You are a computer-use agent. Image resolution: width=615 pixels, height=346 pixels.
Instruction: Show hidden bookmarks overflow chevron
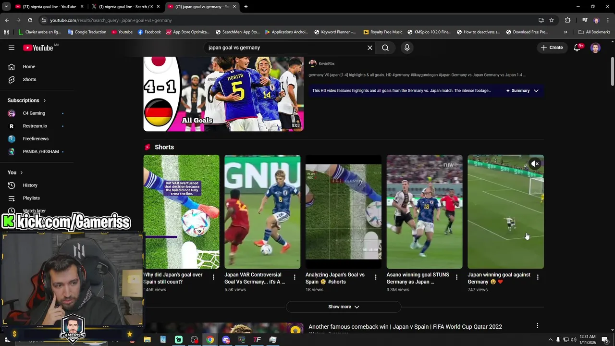point(566,32)
